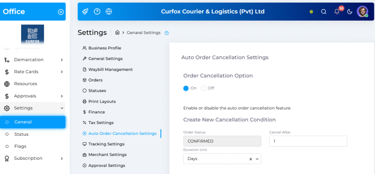375x174 pixels.
Task: Open Waybill Management settings
Action: coord(110,70)
